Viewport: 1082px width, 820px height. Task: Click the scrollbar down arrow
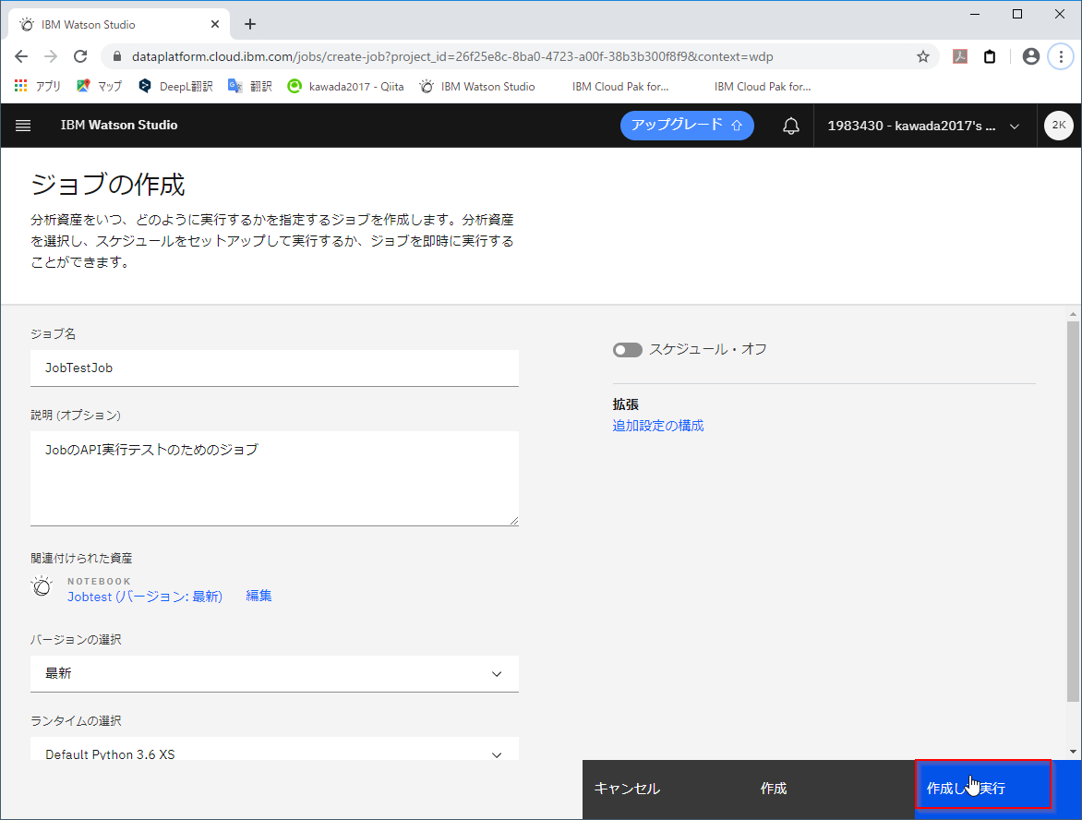[x=1073, y=752]
